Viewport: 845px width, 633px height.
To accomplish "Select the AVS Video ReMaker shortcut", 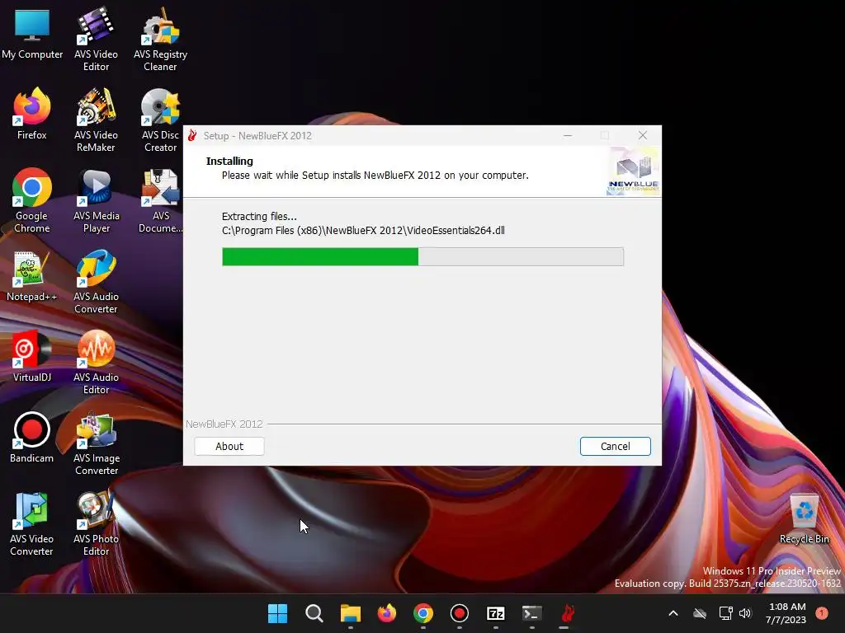I will [x=96, y=120].
